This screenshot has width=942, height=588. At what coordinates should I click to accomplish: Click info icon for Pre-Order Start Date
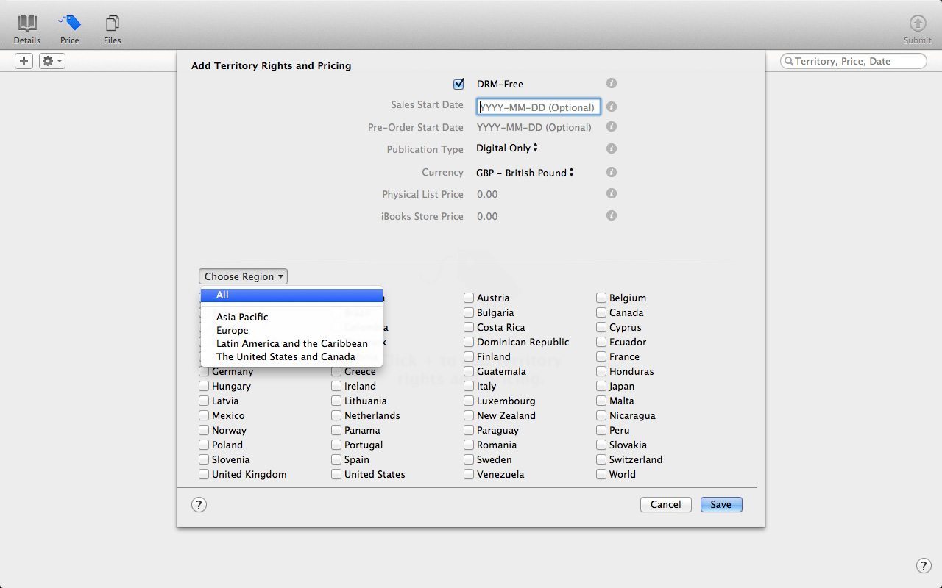click(x=611, y=126)
